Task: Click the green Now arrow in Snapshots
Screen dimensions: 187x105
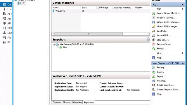Action: tap(61, 47)
